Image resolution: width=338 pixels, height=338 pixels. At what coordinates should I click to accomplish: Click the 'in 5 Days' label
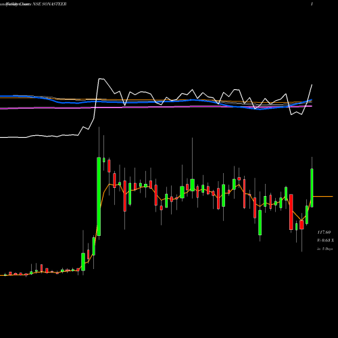[324, 249]
